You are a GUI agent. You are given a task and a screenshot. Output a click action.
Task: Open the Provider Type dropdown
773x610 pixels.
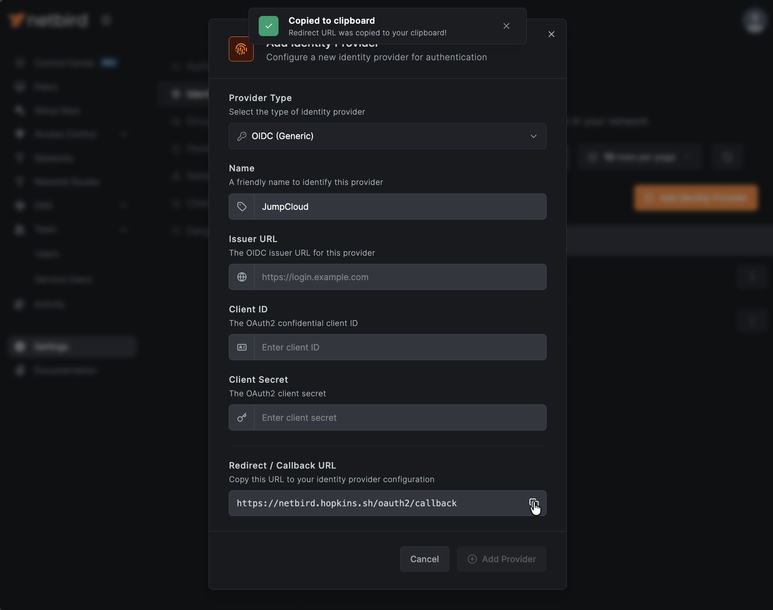coord(387,136)
